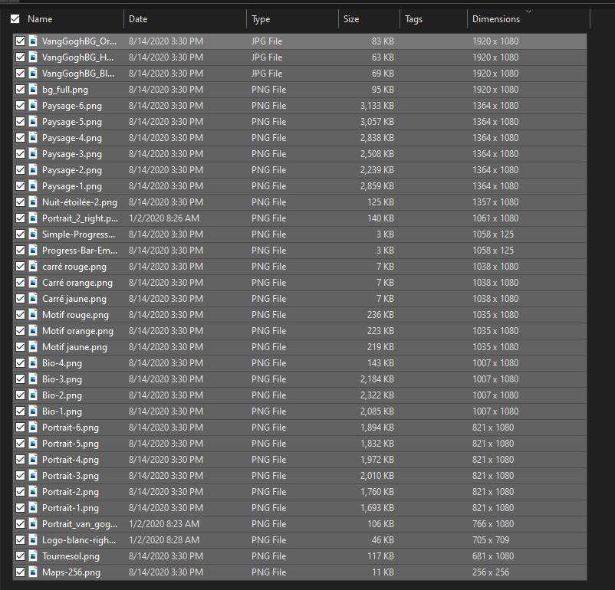Uncheck the Paysage-5.png checkbox

(x=21, y=122)
